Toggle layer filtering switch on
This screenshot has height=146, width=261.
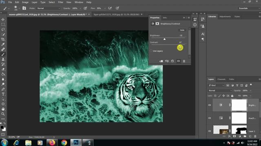click(x=251, y=85)
